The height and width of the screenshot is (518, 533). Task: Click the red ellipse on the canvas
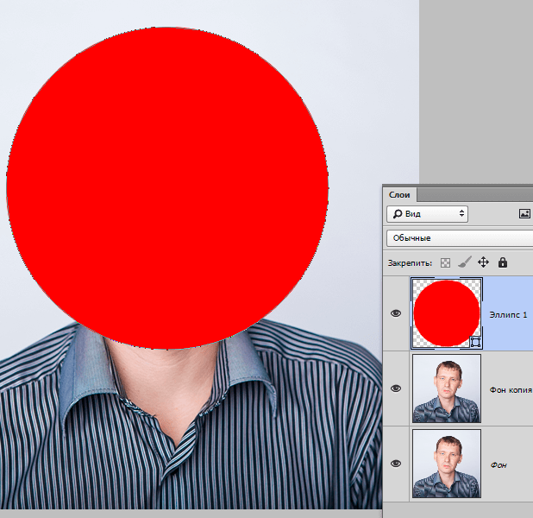[x=167, y=188]
